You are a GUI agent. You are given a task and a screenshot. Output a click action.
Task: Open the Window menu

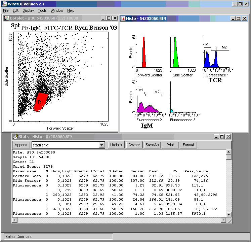(57, 11)
